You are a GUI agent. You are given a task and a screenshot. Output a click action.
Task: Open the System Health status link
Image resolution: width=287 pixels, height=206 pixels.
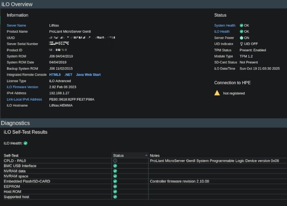click(x=225, y=25)
